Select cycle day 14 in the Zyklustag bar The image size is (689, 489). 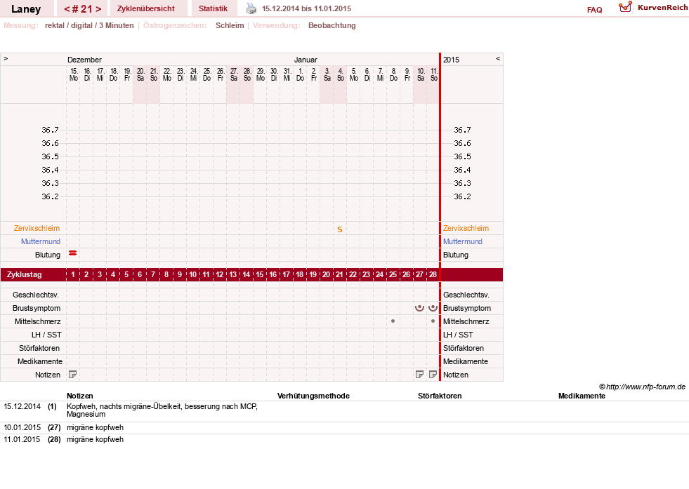click(x=246, y=274)
